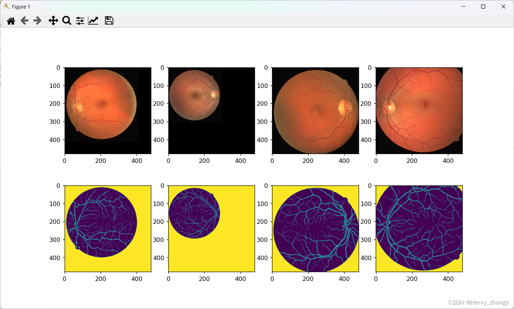Close the Figure 1 window
The image size is (514, 309).
(x=503, y=7)
